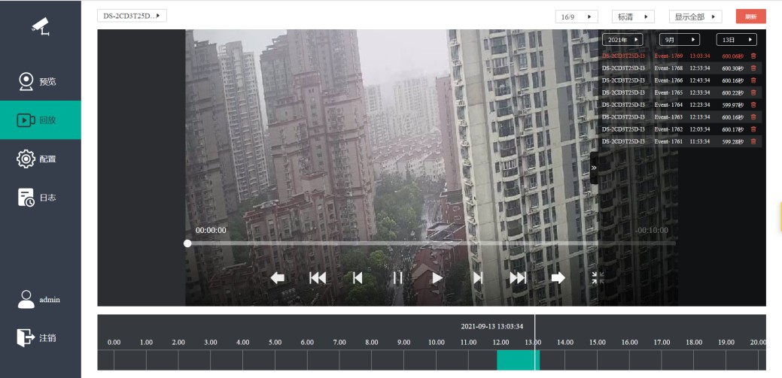The width and height of the screenshot is (782, 378).
Task: Toggle fullscreen with the shrink-arrows icon
Action: [598, 278]
